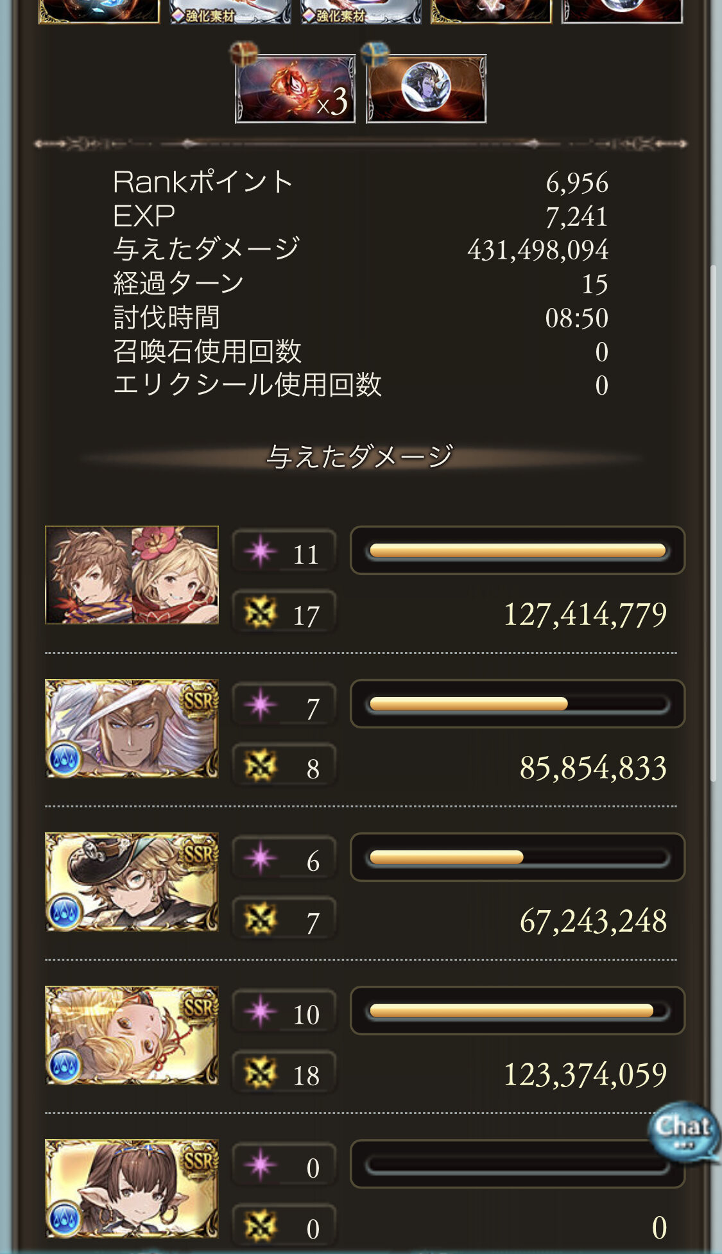Select the top-hat glasses SSR character portrait
The width and height of the screenshot is (722, 1254).
(132, 882)
